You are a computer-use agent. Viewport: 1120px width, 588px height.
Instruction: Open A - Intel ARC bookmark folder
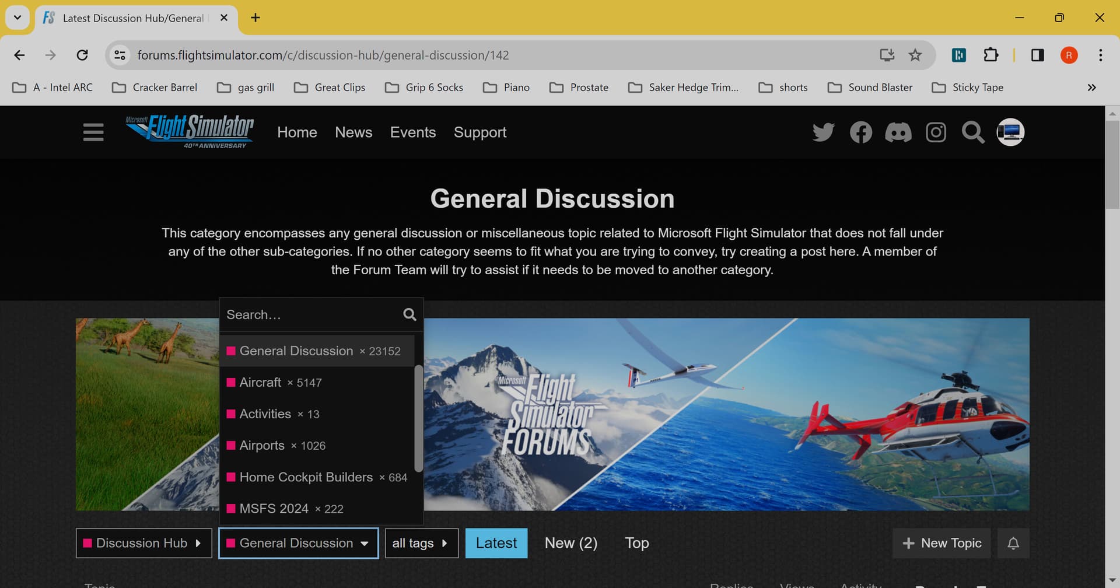click(52, 87)
